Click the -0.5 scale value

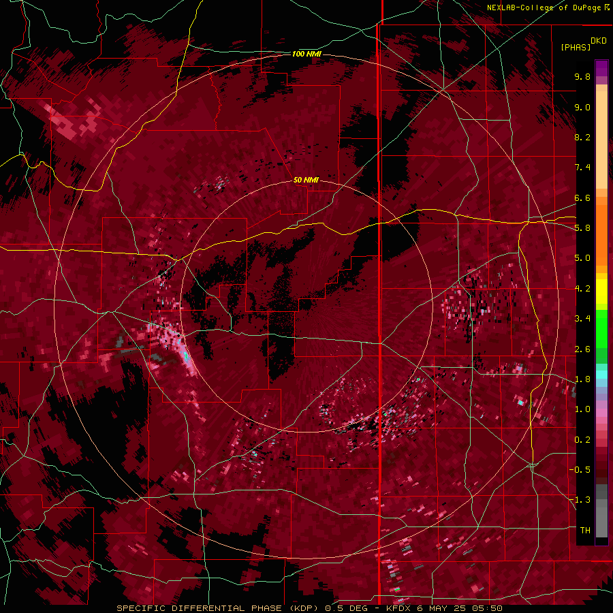point(580,470)
